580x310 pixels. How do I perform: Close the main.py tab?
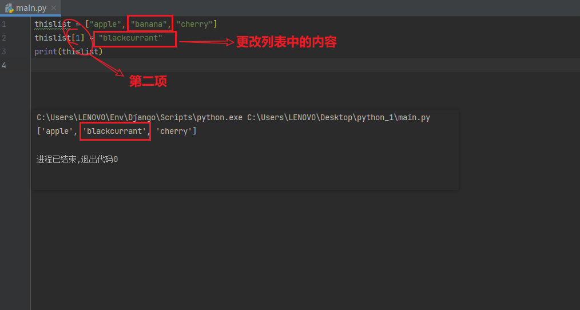(x=54, y=8)
